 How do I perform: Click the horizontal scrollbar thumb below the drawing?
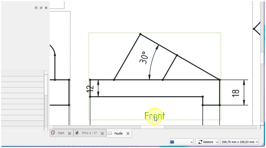coord(152,127)
